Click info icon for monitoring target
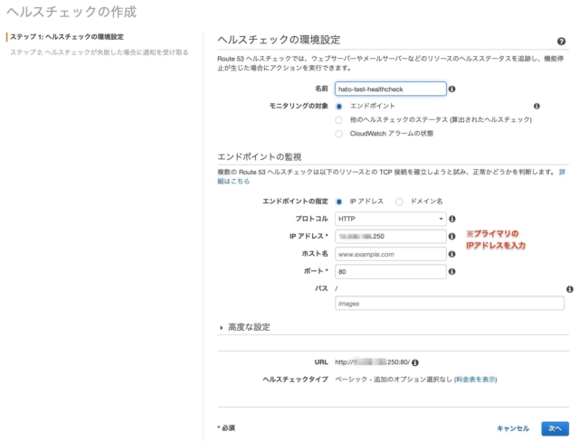This screenshot has width=579, height=441. coord(536,107)
